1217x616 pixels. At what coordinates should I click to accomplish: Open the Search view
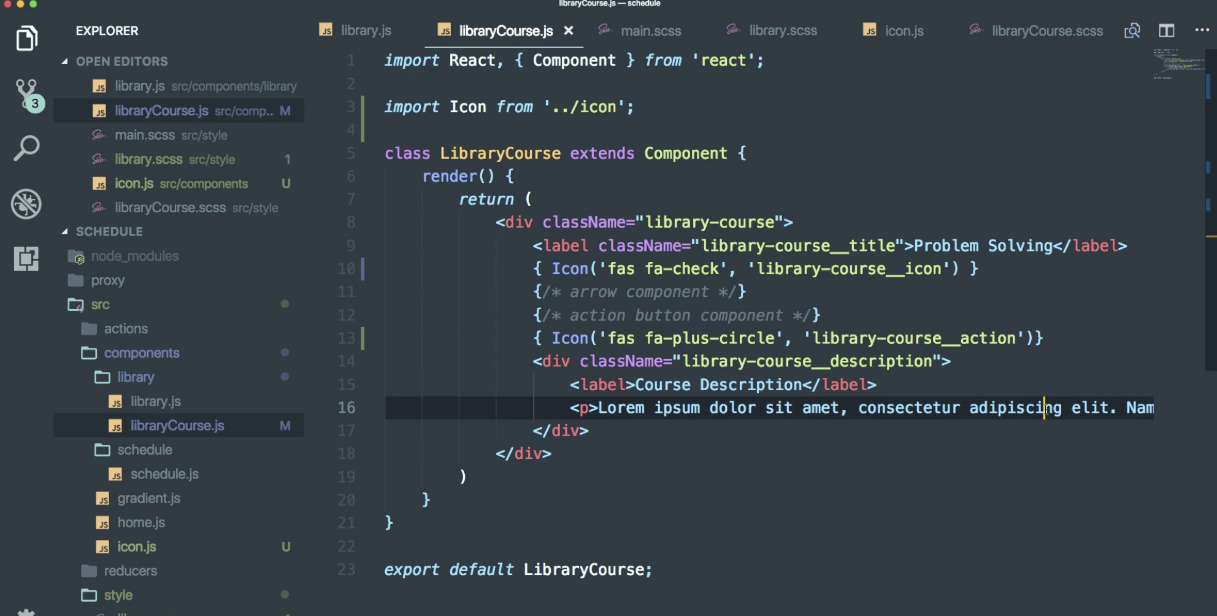point(26,148)
